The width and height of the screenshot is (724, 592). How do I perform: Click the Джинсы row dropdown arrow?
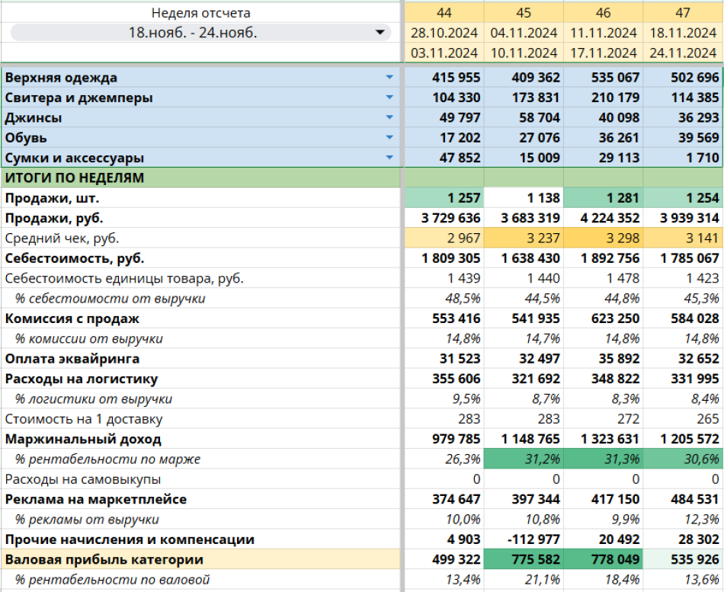pyautogui.click(x=389, y=117)
